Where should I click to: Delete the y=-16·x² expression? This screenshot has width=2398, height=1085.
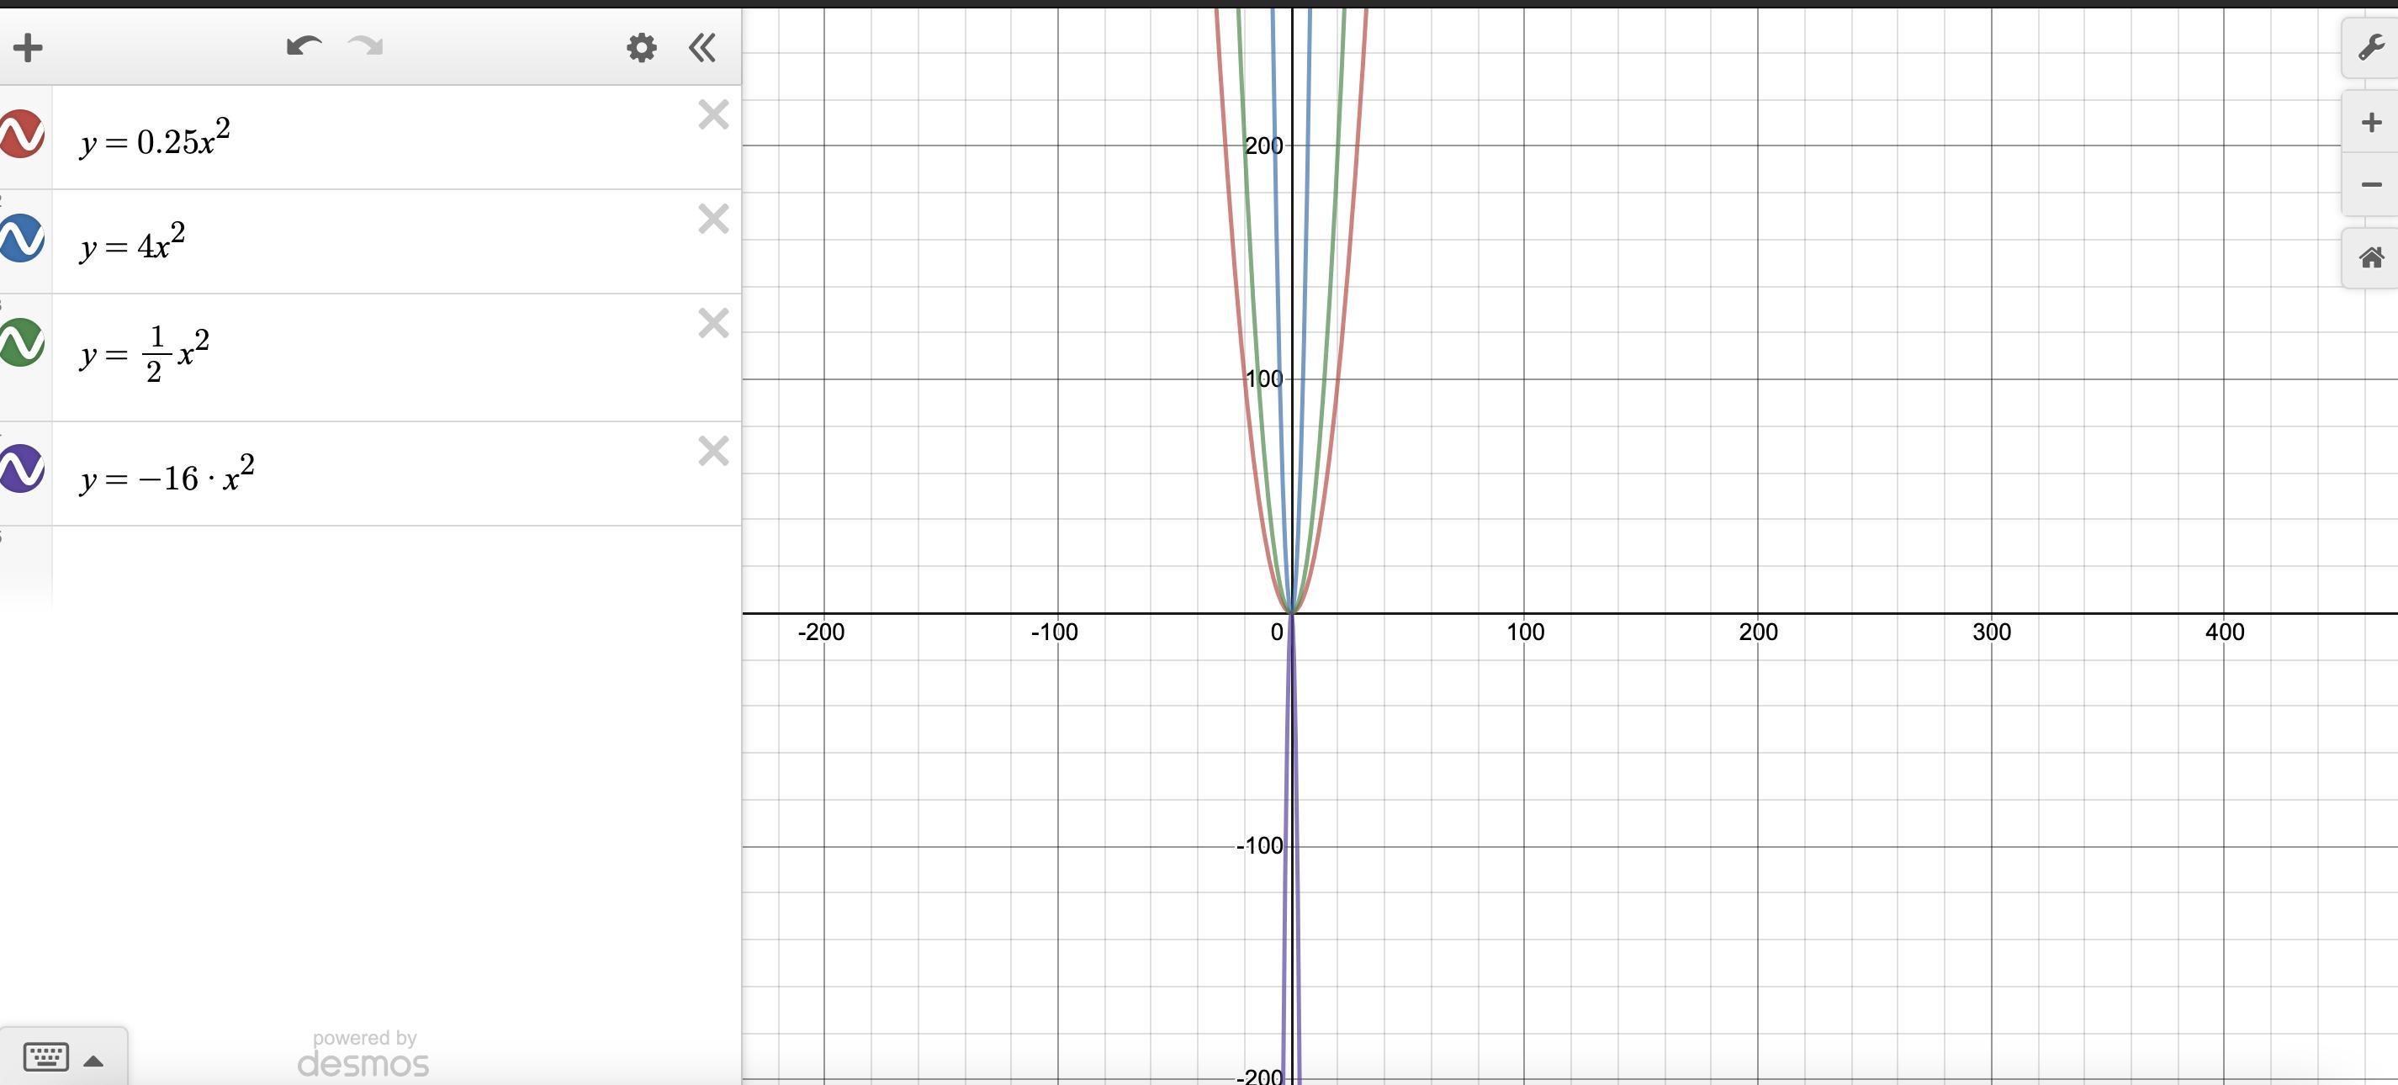coord(713,450)
